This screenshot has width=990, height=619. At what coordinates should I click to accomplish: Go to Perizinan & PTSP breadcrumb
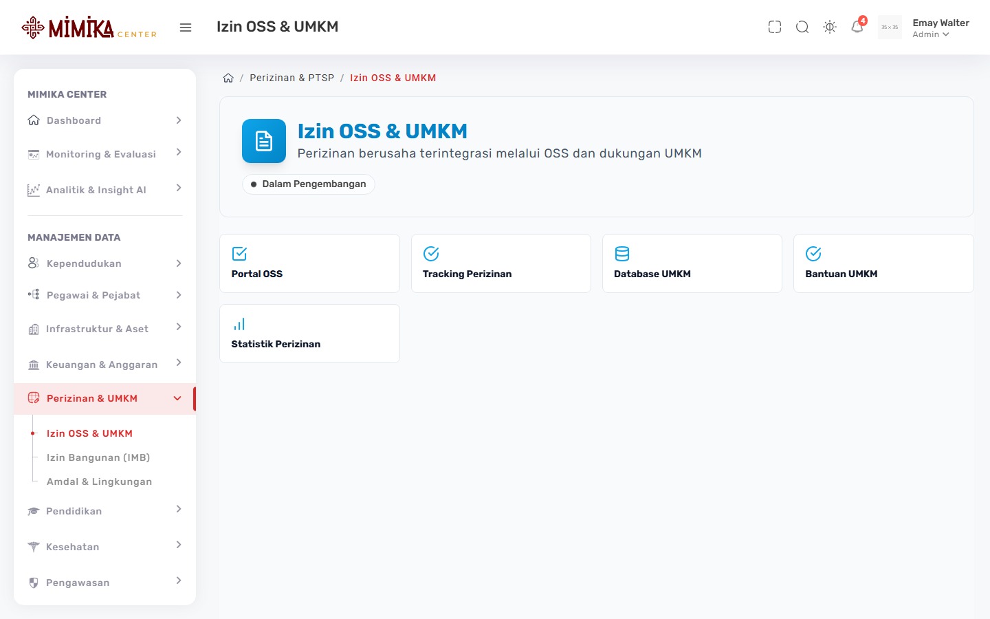tap(291, 78)
